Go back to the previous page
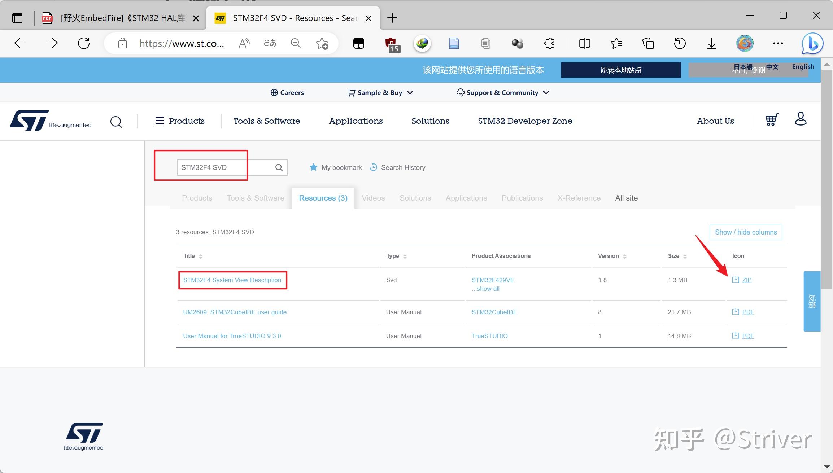The width and height of the screenshot is (833, 473). click(20, 43)
